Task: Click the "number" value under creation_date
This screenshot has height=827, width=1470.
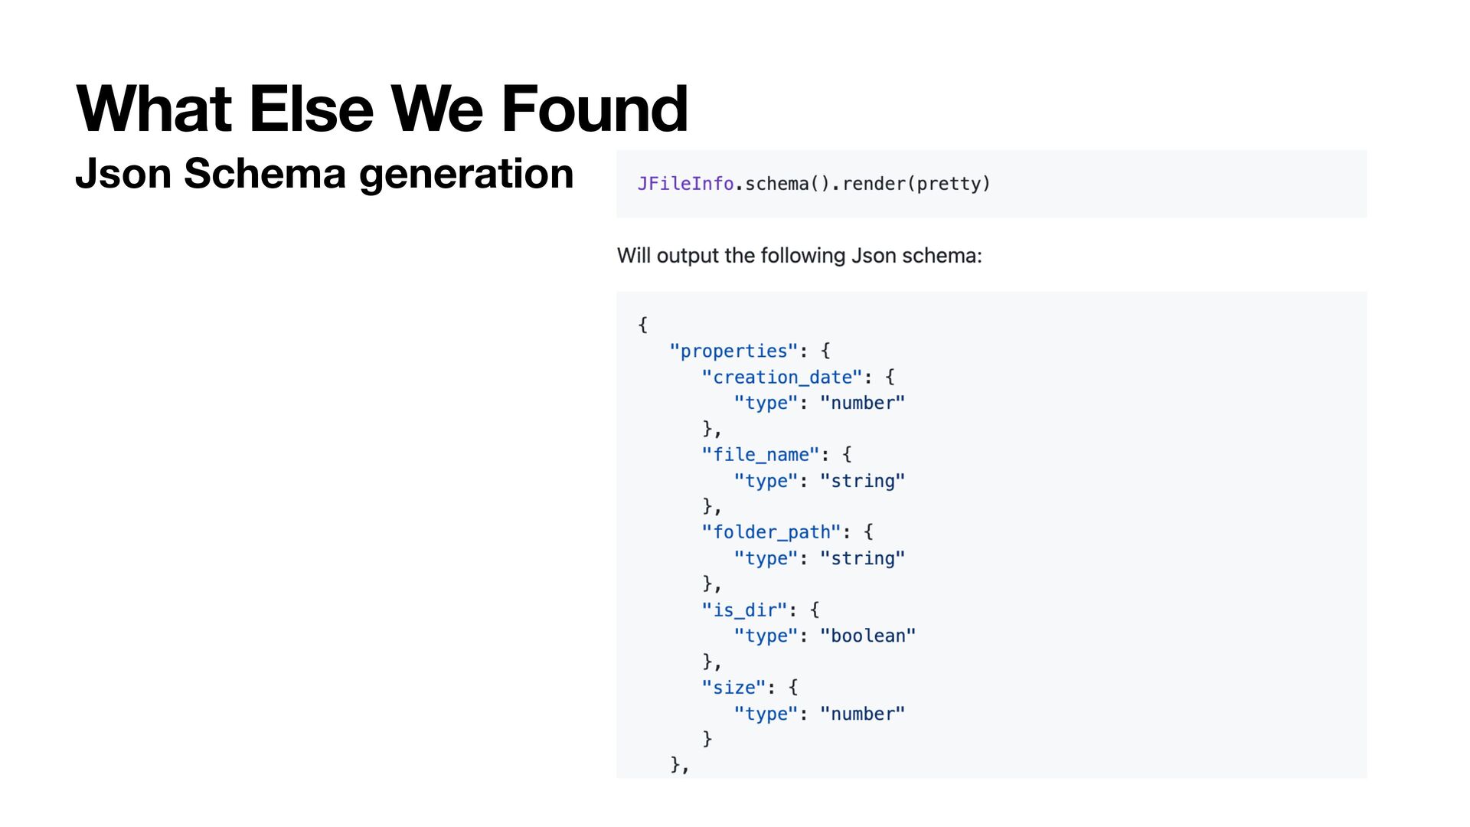Action: click(862, 403)
